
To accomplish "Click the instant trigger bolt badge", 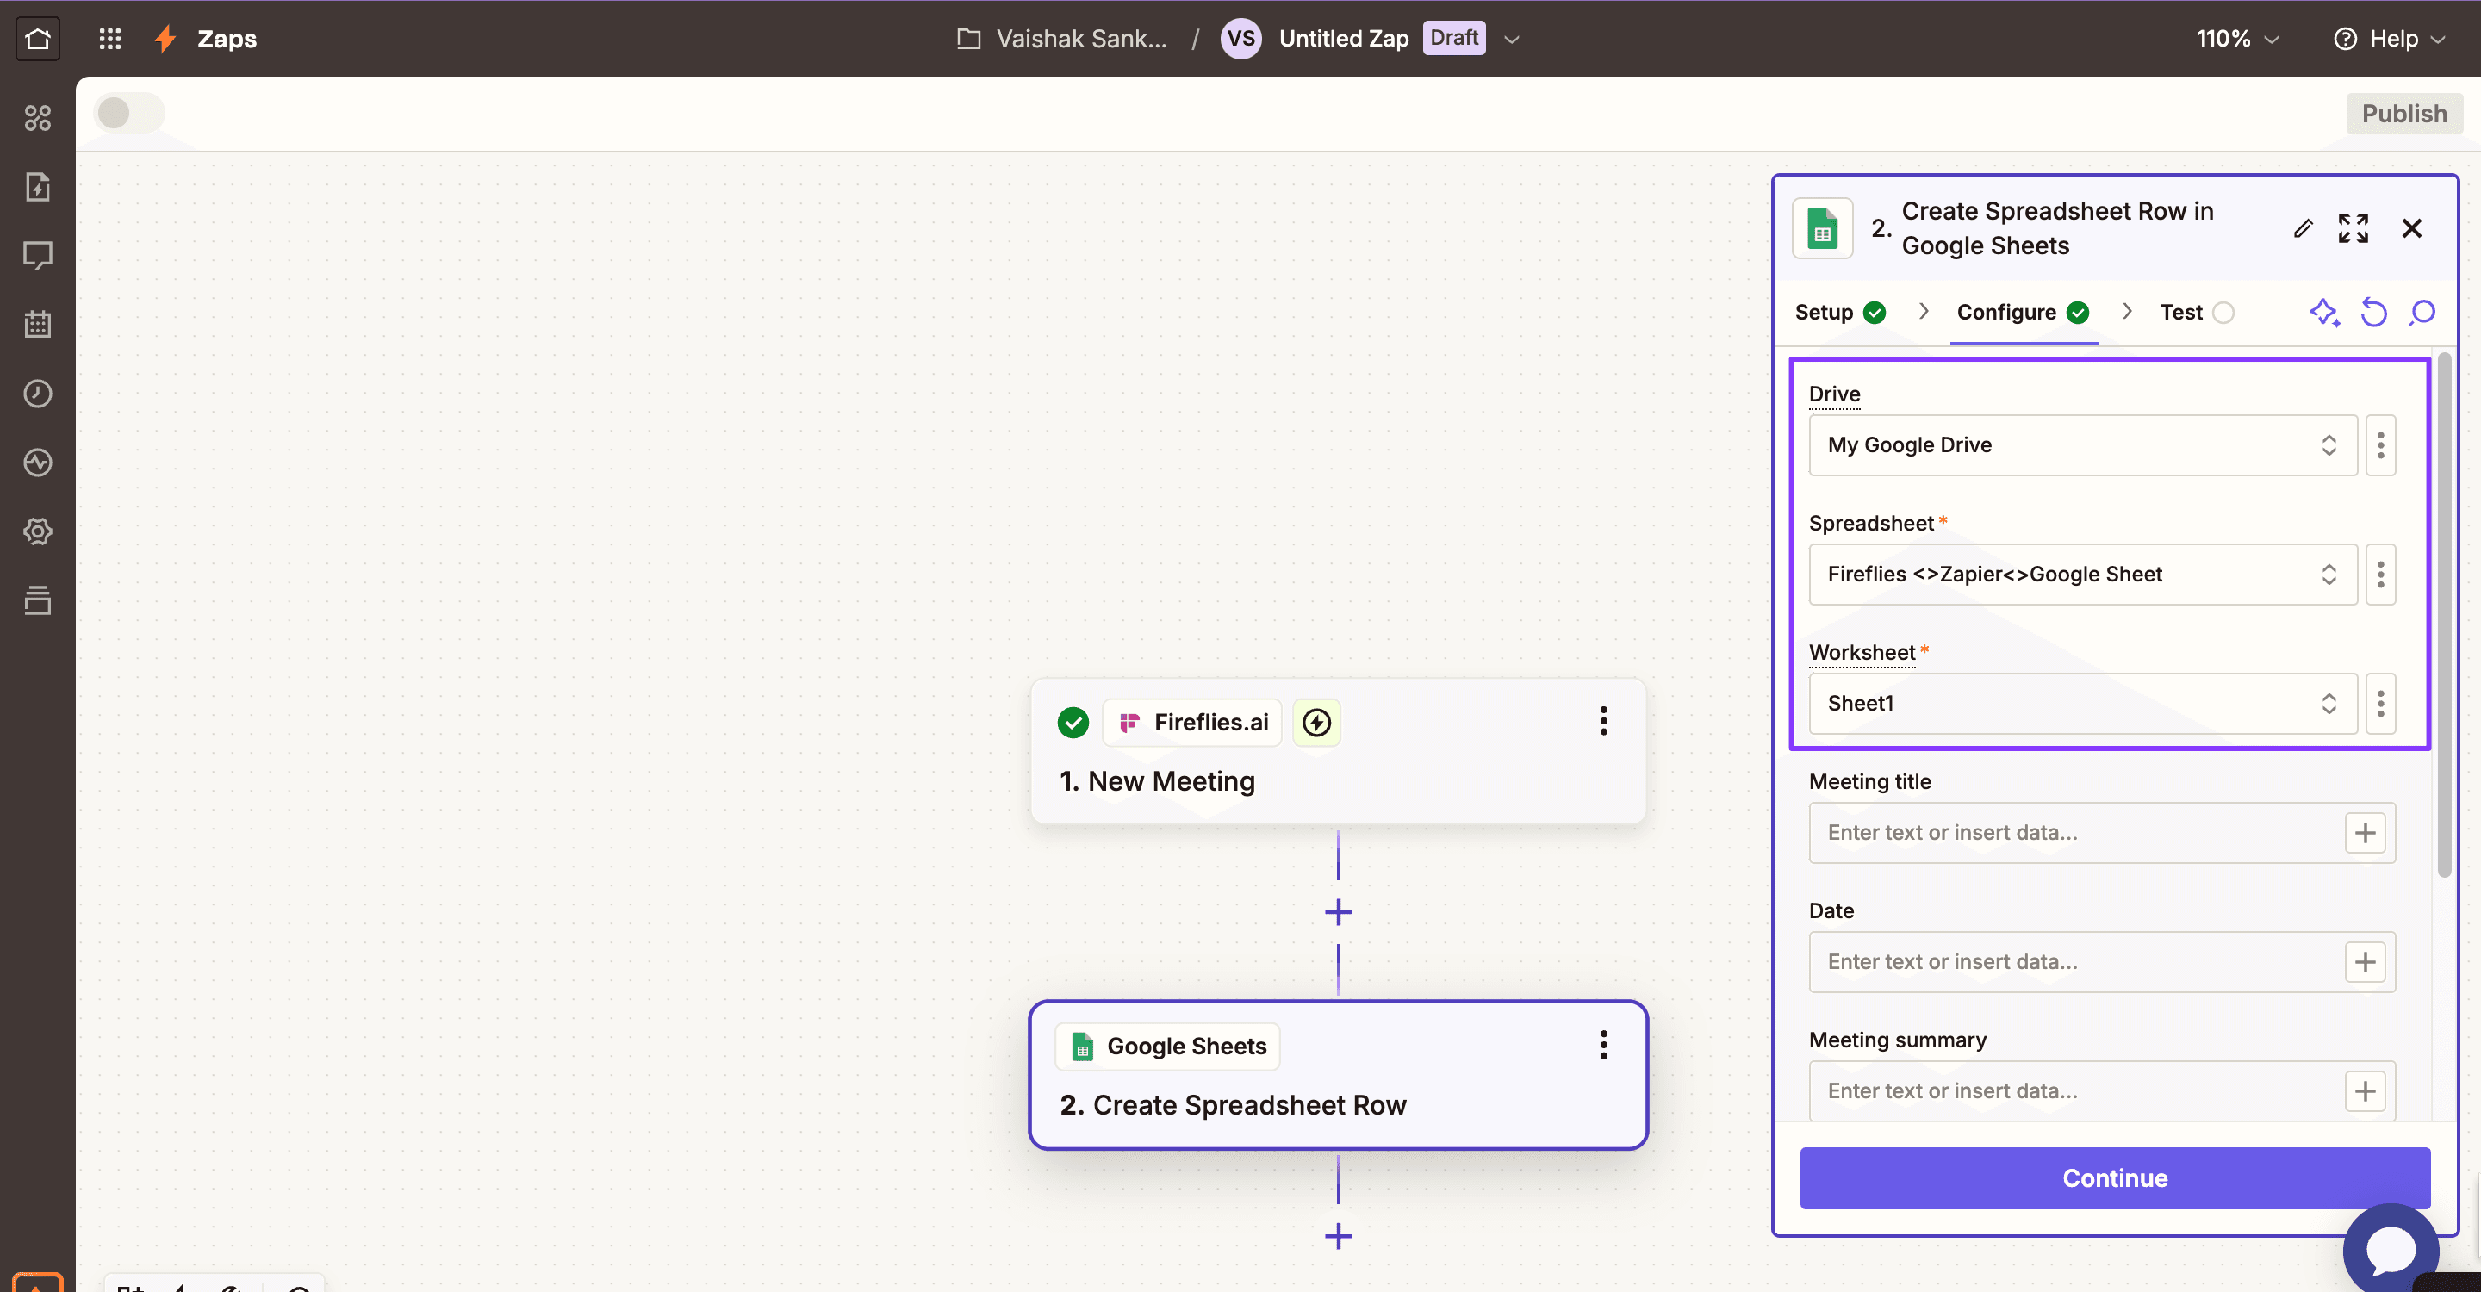I will (x=1316, y=722).
